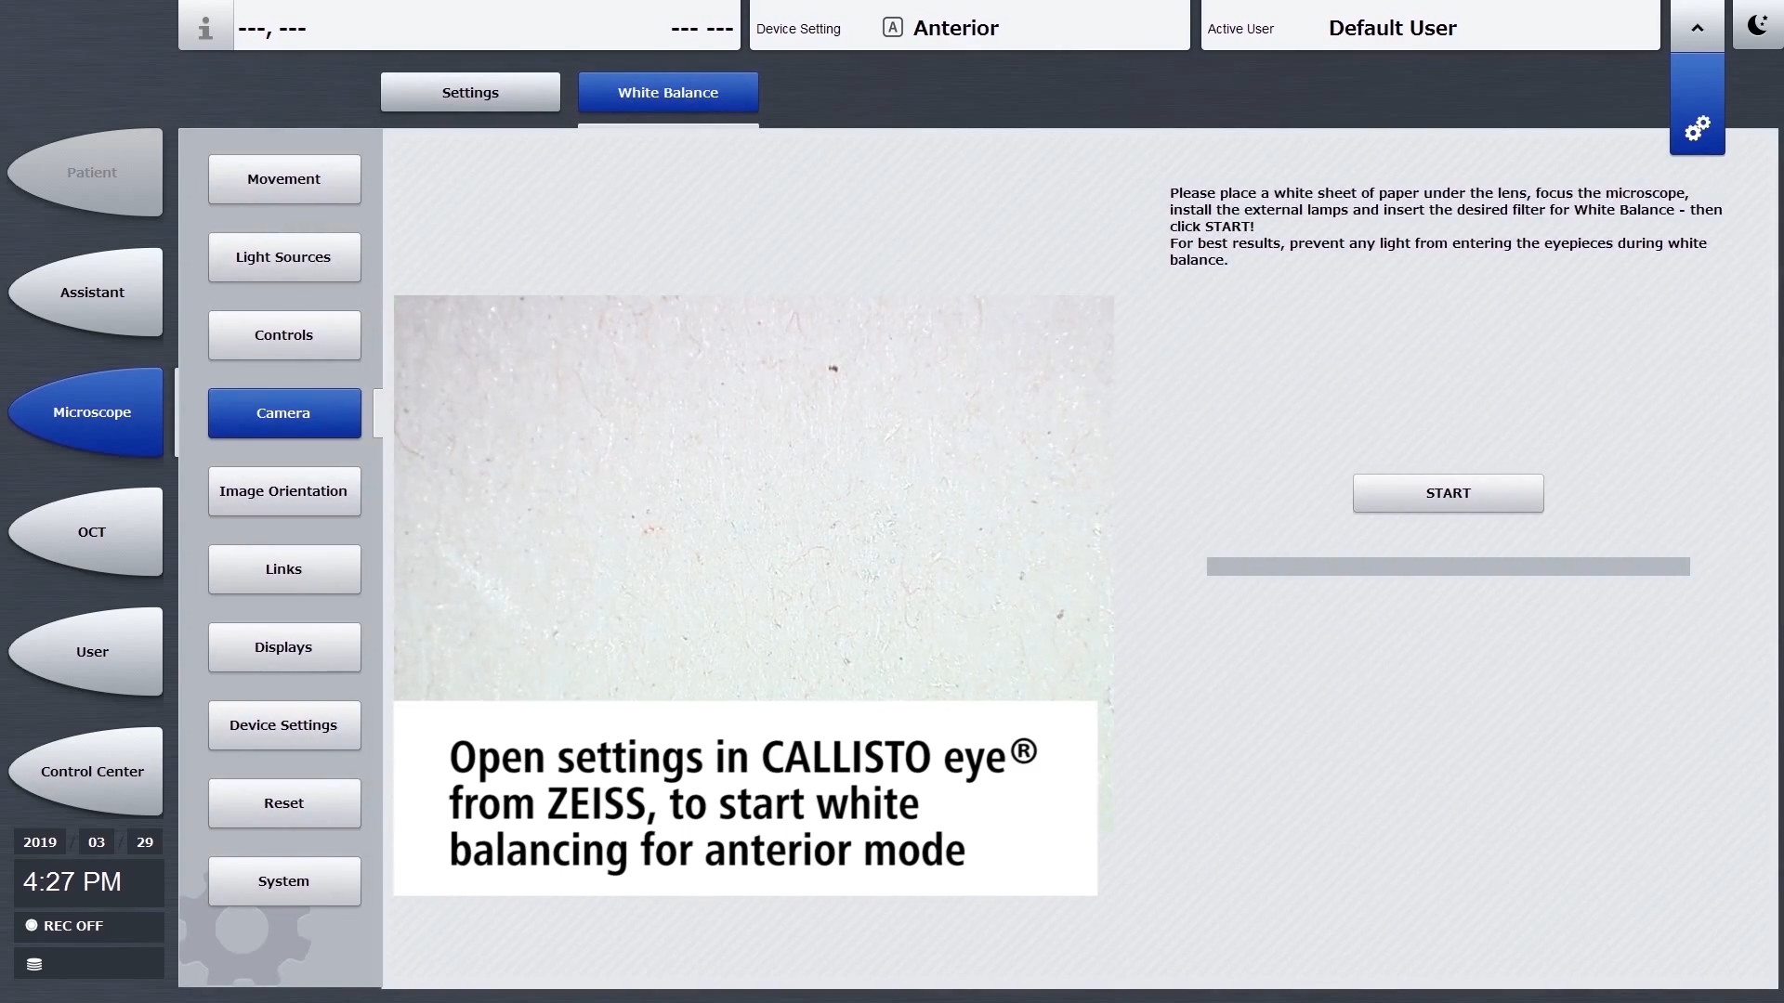The height and width of the screenshot is (1003, 1784).
Task: Click the patient name field
Action: (487, 25)
